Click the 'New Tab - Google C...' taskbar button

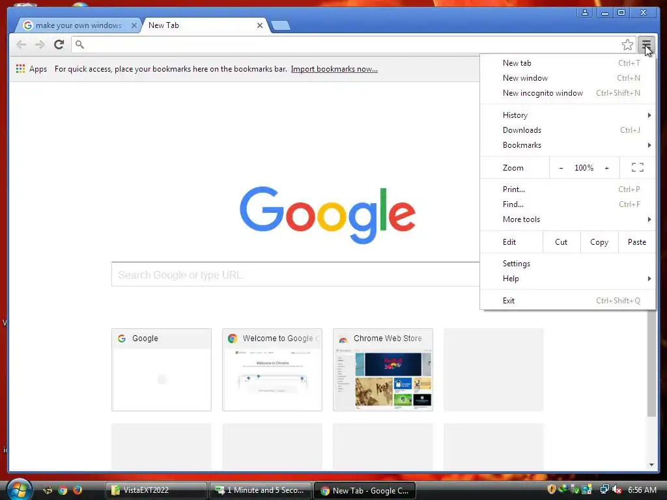(365, 490)
